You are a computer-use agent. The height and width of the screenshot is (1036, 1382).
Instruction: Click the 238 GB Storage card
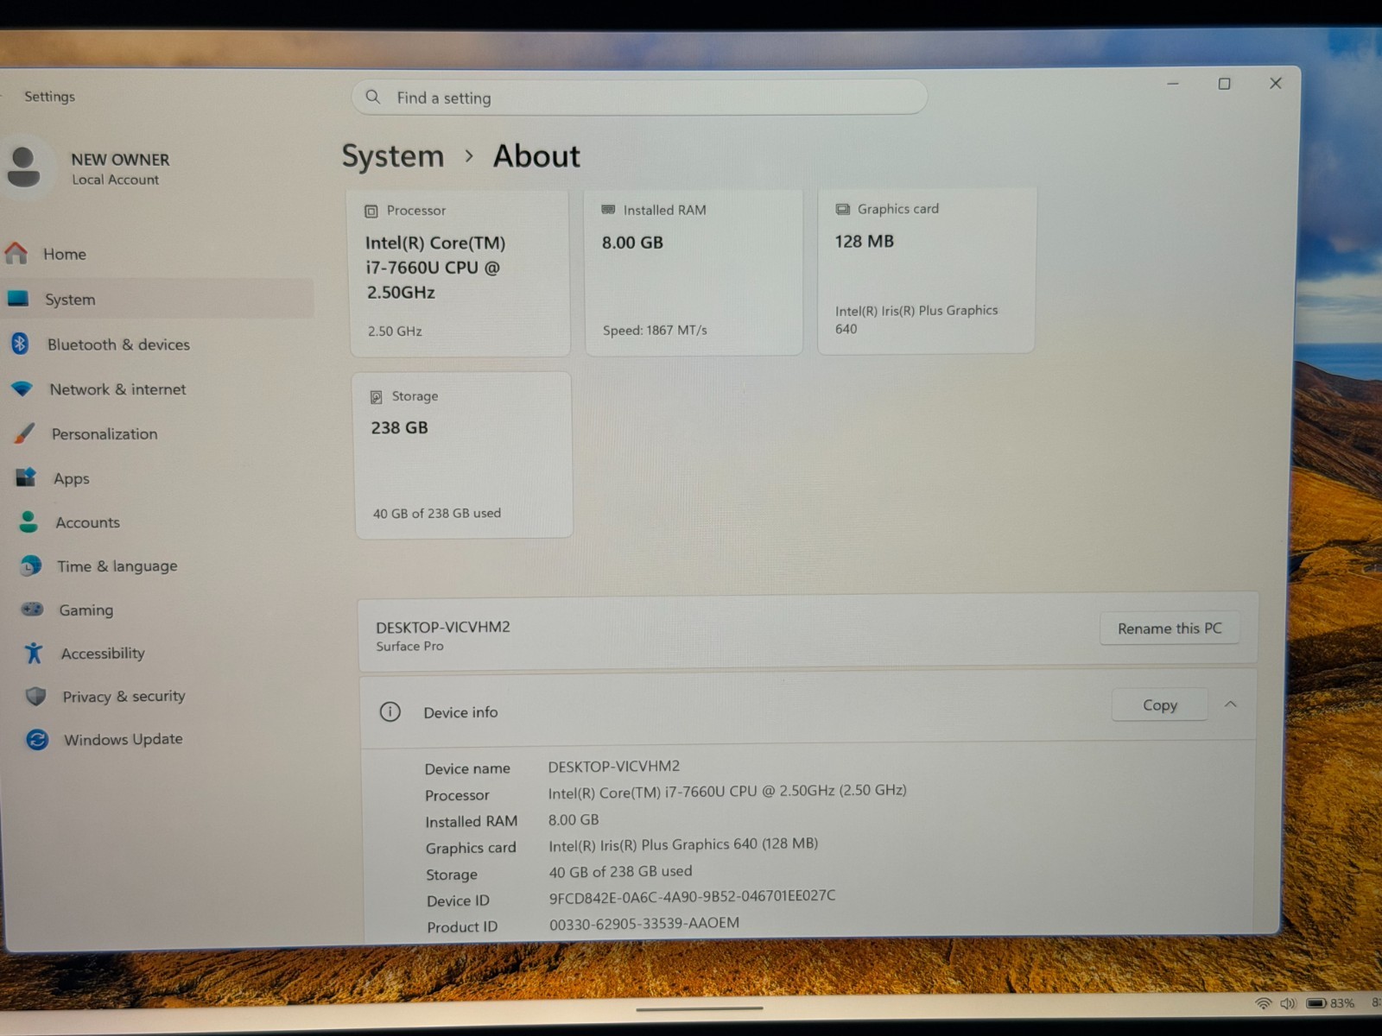click(463, 455)
